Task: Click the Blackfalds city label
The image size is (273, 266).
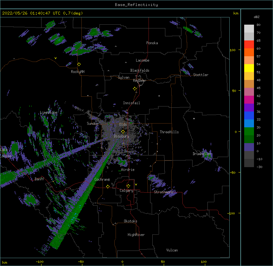Action: 140,70
